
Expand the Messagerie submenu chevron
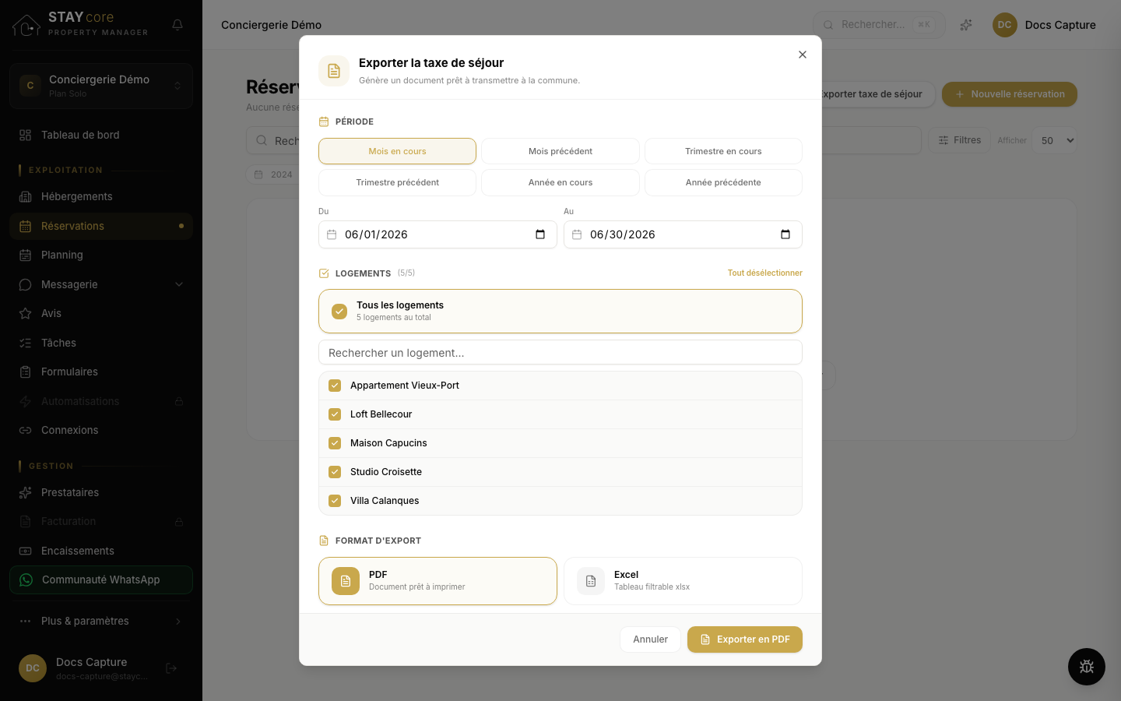tap(179, 284)
